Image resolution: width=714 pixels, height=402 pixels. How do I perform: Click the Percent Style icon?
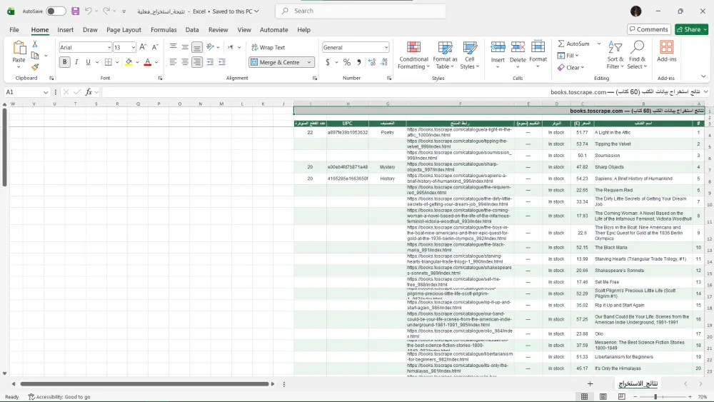pos(347,62)
